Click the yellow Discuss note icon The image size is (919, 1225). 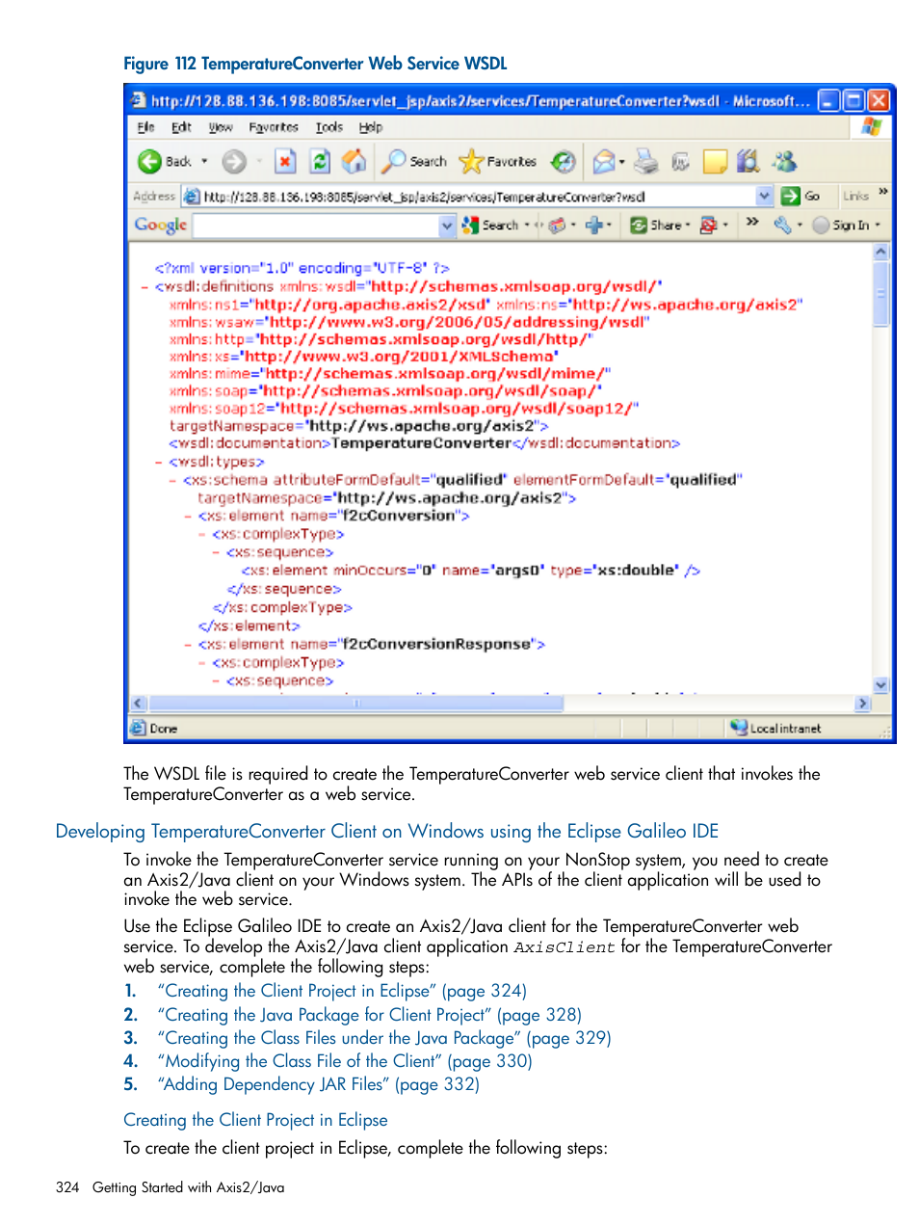click(715, 162)
